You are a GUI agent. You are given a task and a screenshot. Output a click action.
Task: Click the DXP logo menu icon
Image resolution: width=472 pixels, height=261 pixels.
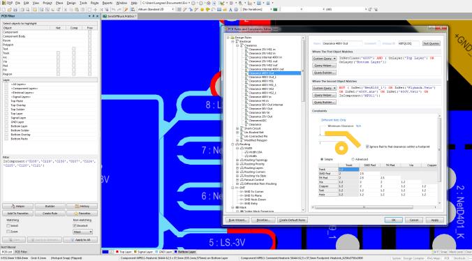coord(3,3)
